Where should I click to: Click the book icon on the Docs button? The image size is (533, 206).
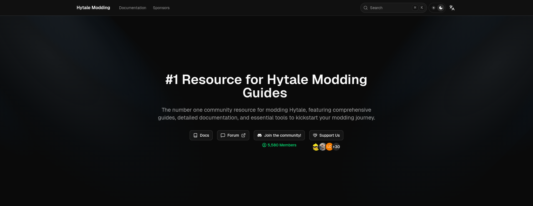pyautogui.click(x=195, y=135)
